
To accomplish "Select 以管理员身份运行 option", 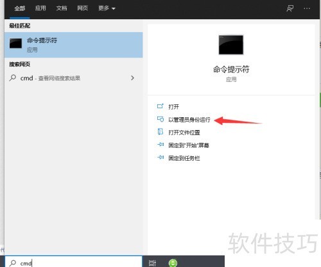I will pos(189,120).
